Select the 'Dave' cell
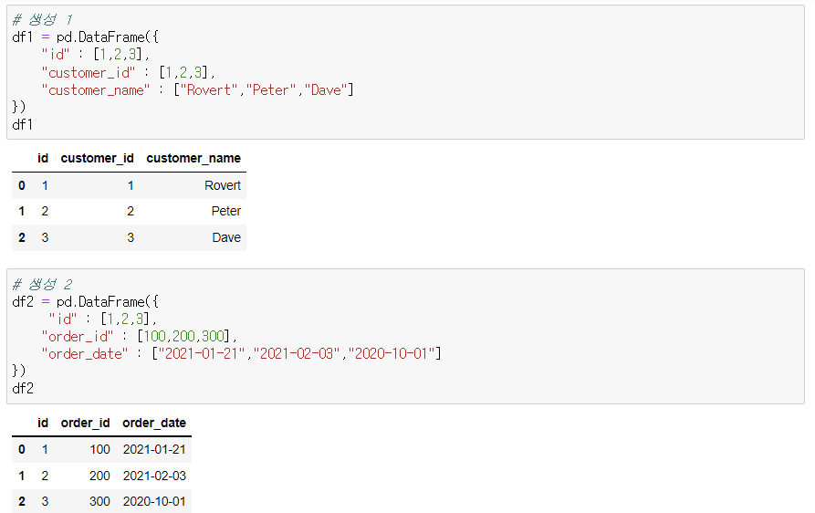 coord(226,237)
